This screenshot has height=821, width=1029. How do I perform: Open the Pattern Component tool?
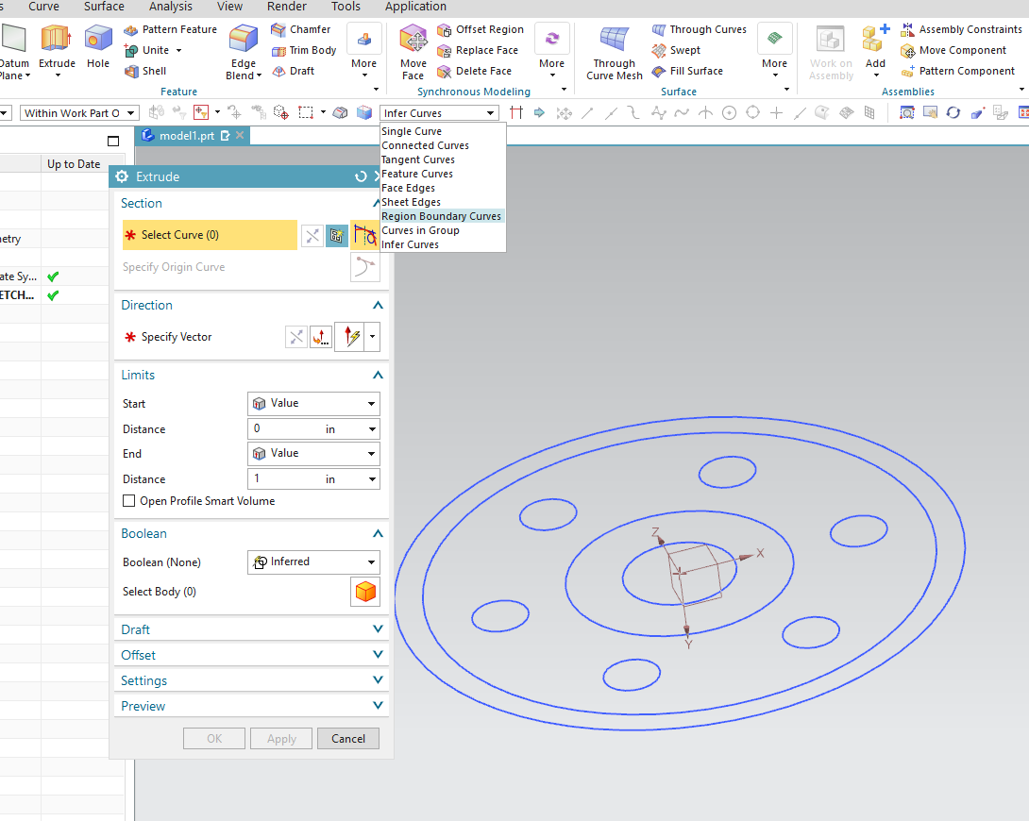point(958,71)
